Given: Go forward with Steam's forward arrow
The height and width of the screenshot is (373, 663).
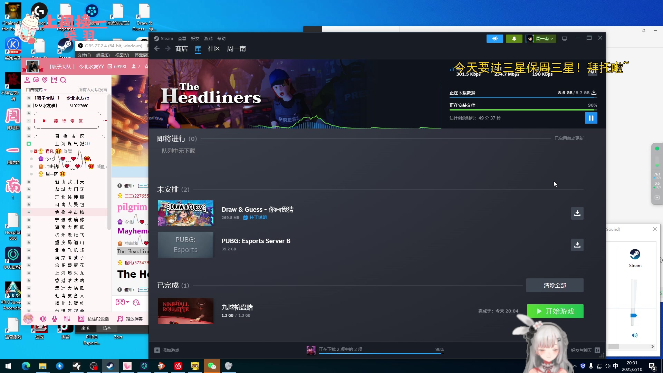Looking at the screenshot, I should [167, 49].
